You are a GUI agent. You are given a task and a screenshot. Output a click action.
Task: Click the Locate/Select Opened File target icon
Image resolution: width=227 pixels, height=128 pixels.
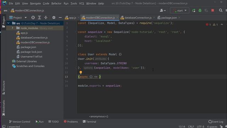(33, 17)
